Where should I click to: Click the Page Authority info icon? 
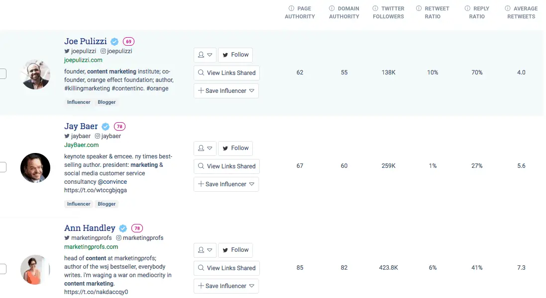click(292, 8)
